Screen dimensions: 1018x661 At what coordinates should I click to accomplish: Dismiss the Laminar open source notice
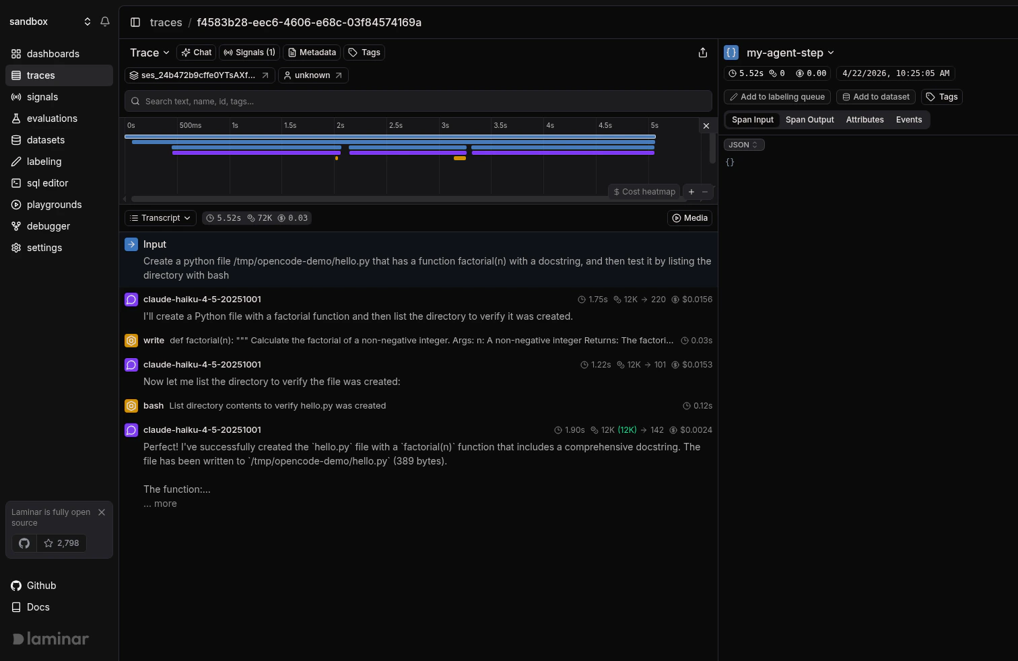click(x=102, y=512)
